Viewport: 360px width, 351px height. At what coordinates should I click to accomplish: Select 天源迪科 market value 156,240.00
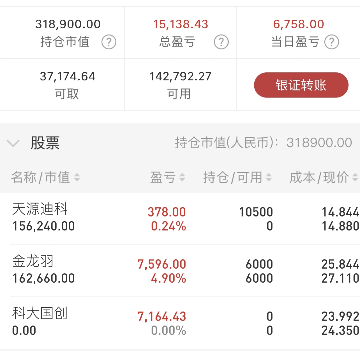44,226
